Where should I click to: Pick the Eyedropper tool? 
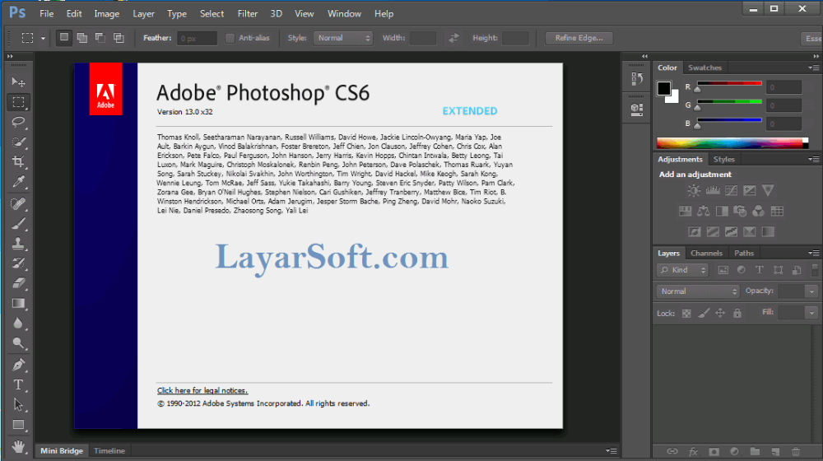18,182
